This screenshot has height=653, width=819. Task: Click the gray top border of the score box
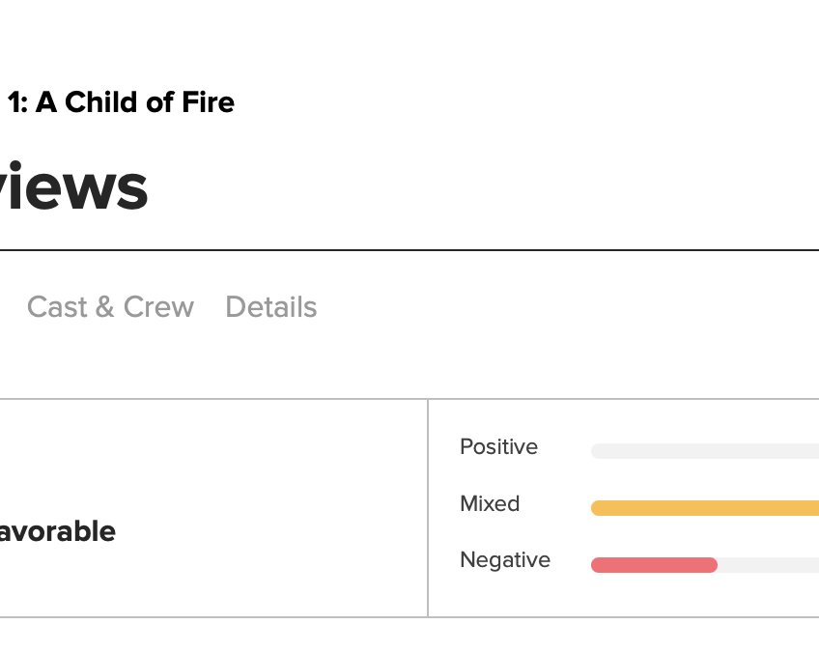pyautogui.click(x=212, y=399)
